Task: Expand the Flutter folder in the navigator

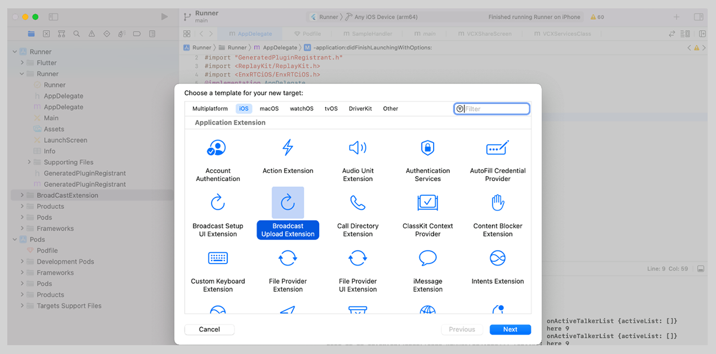Action: [22, 62]
